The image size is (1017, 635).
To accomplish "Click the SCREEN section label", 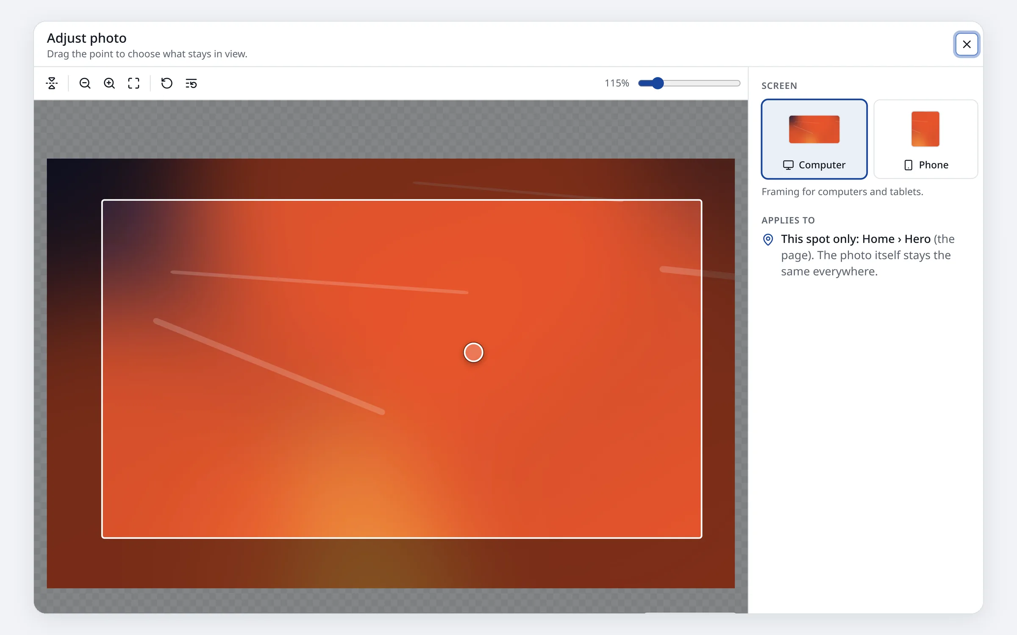I will [779, 86].
